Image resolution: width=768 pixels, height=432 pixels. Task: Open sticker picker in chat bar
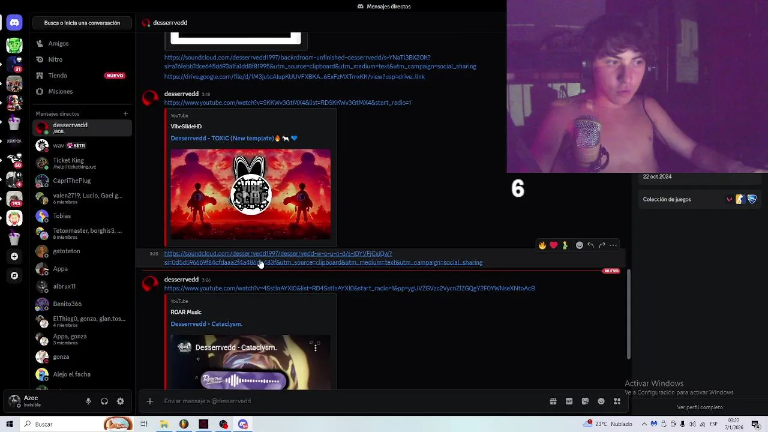point(585,401)
